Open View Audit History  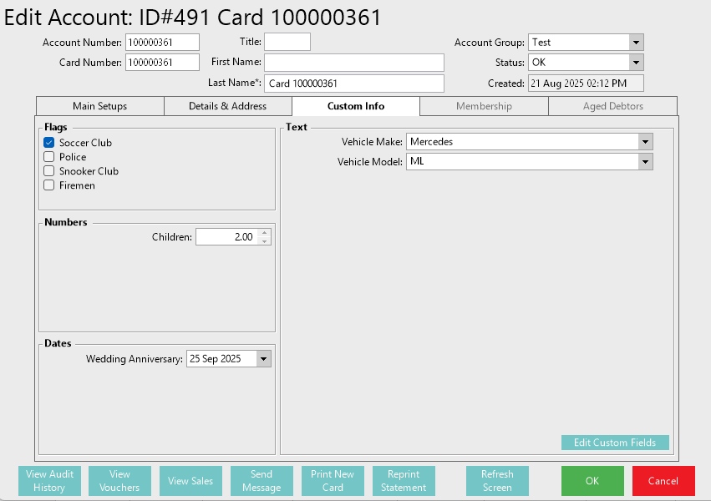(49, 481)
